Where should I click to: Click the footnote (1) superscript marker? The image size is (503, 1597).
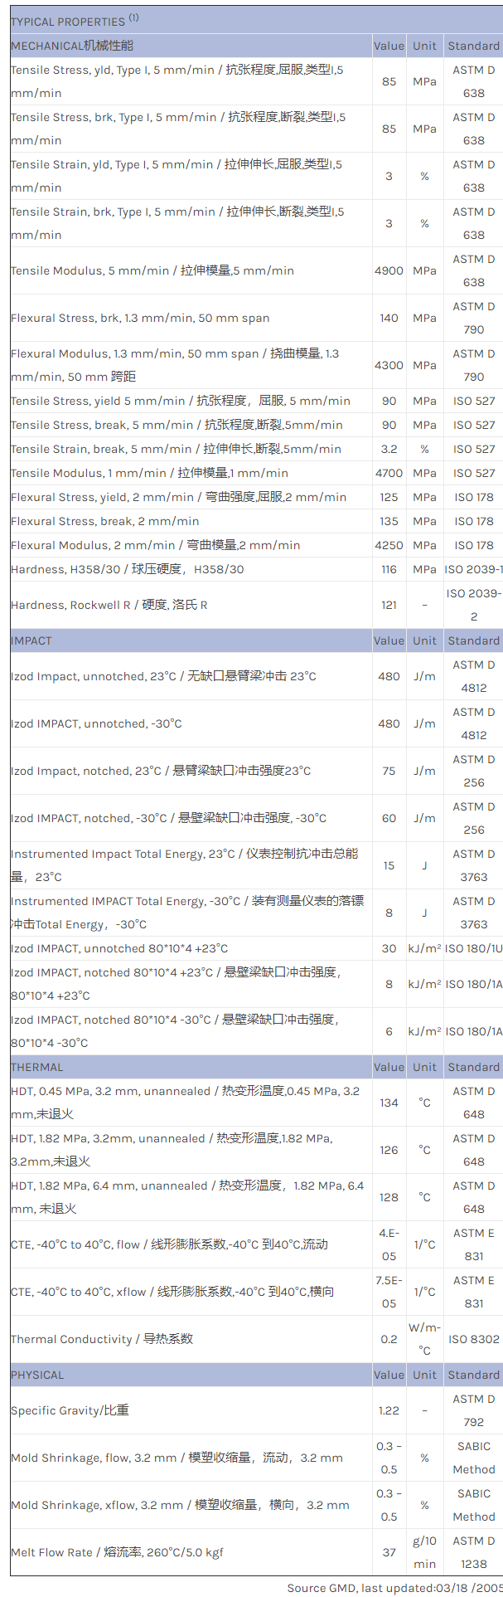click(x=133, y=18)
